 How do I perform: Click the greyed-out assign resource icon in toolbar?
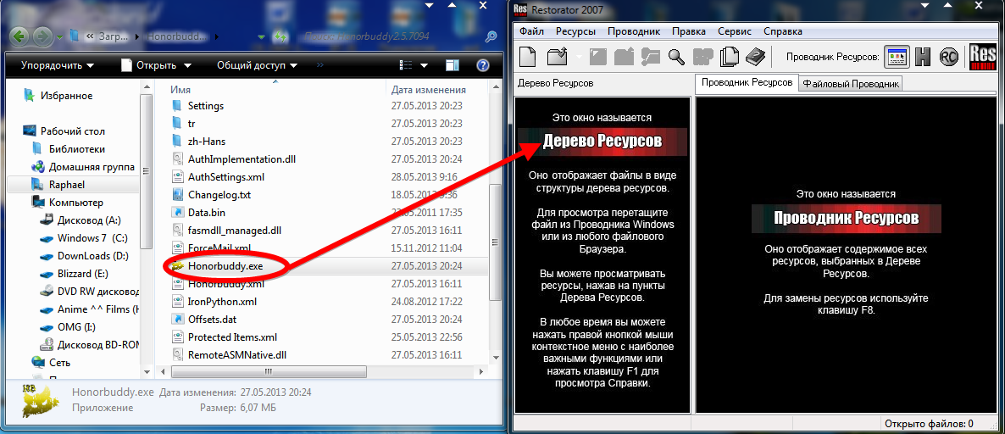tap(650, 57)
